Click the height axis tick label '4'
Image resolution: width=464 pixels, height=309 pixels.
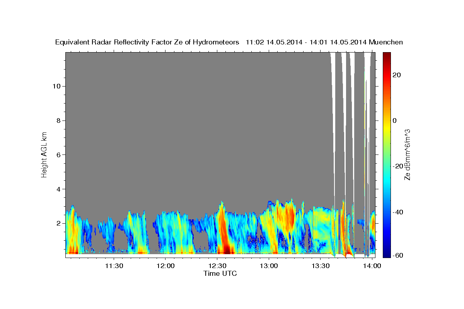click(58, 189)
